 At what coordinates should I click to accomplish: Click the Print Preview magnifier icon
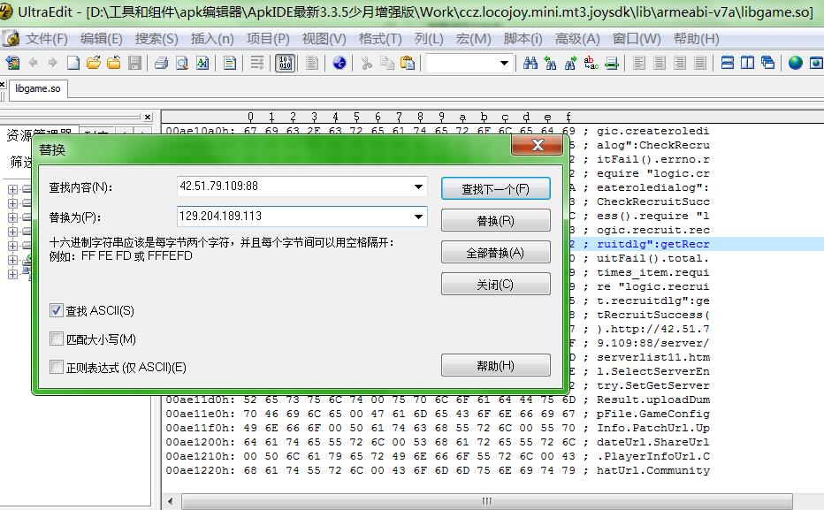click(181, 63)
